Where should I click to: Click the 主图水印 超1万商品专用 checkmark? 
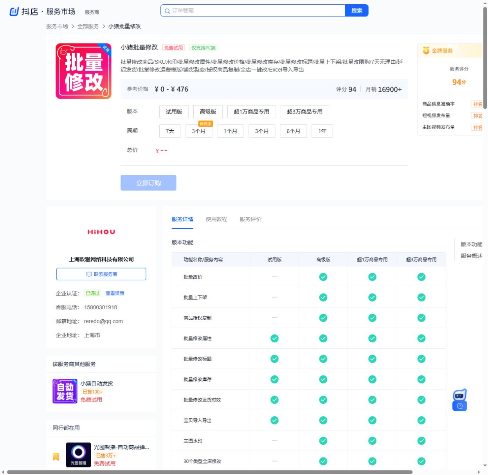tap(373, 441)
